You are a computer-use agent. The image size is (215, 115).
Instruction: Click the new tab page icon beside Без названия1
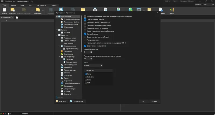click(x=17, y=17)
